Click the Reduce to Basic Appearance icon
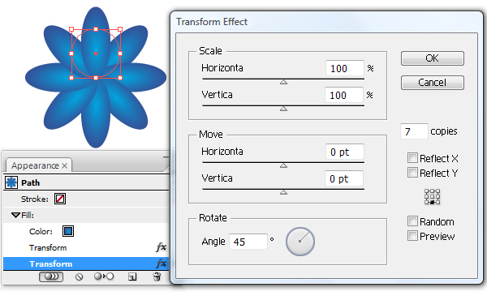The width and height of the screenshot is (487, 300). pyautogui.click(x=104, y=276)
